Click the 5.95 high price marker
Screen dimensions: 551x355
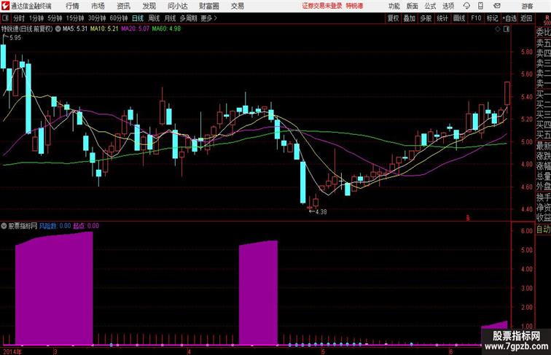[15, 38]
